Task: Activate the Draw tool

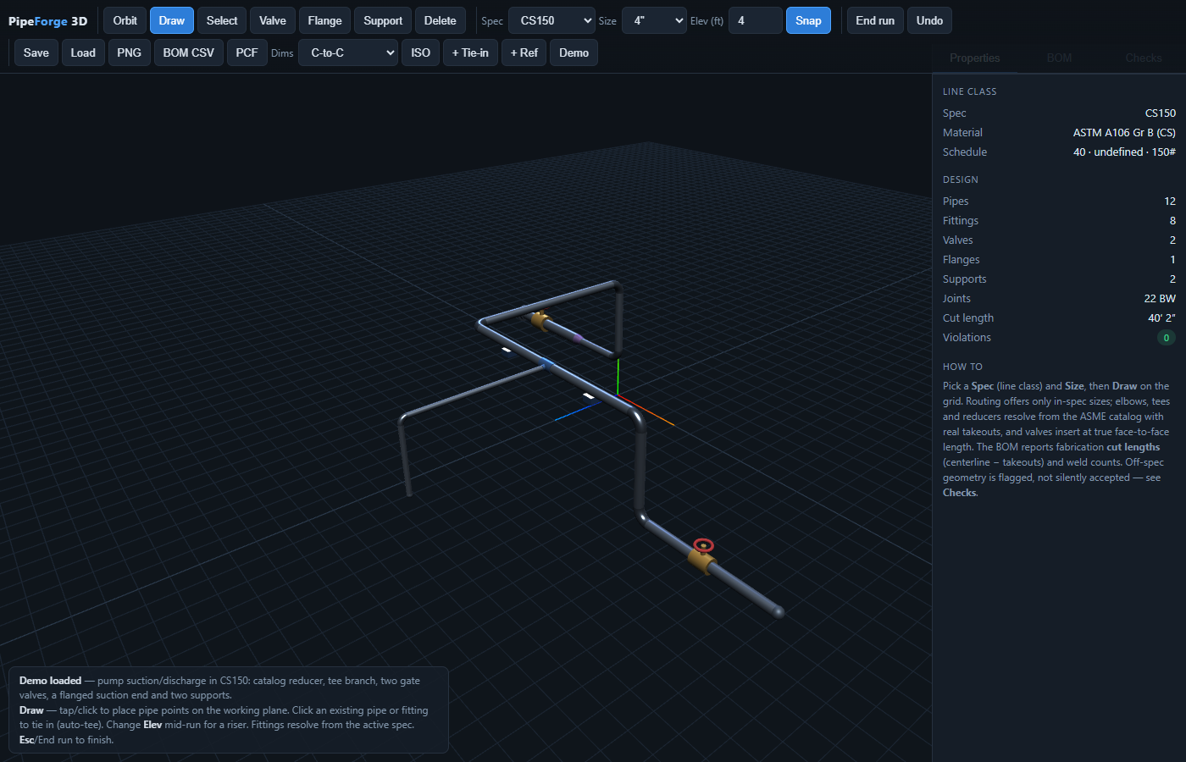Action: point(172,20)
